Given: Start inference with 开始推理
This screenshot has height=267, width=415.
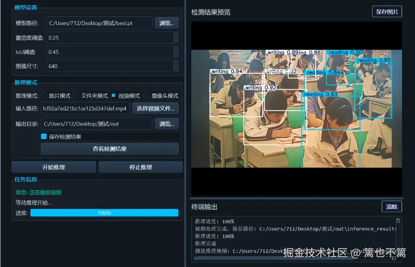Looking at the screenshot, I should (x=54, y=167).
